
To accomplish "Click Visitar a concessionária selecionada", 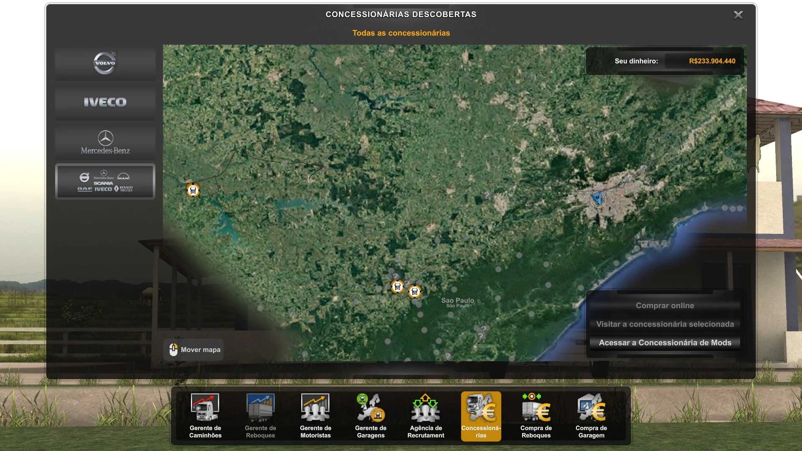I will (665, 324).
